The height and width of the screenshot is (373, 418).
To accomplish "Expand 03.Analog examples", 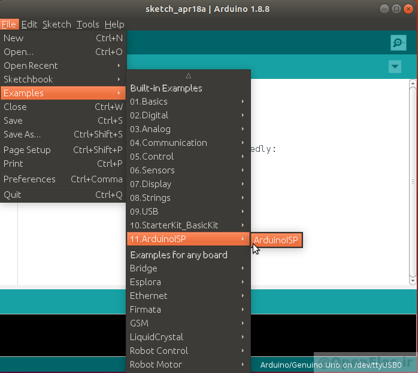I will (x=188, y=129).
